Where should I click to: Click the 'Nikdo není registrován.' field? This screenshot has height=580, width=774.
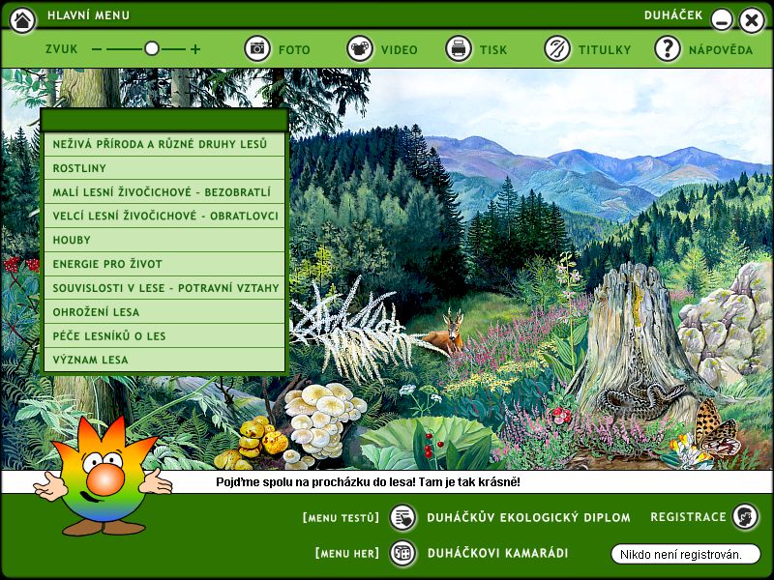point(686,554)
